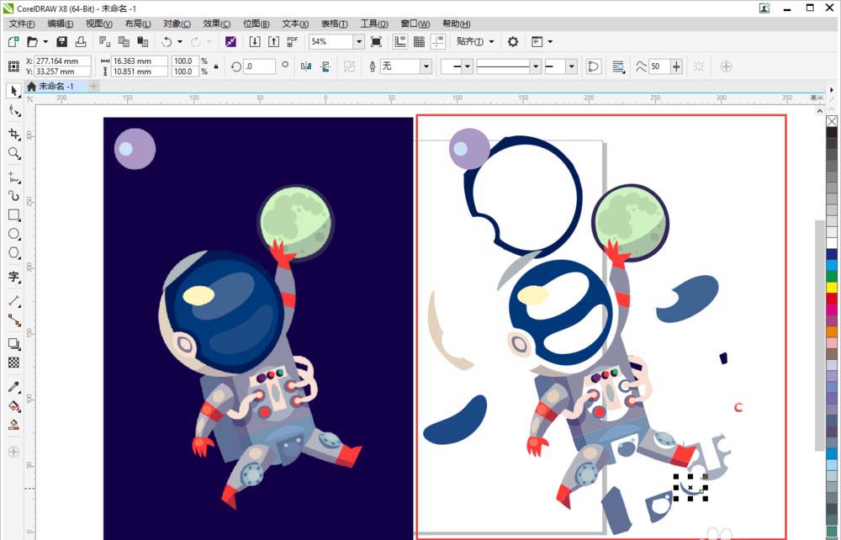Select the Zoom magnifier tool
The width and height of the screenshot is (841, 540).
pyautogui.click(x=13, y=153)
